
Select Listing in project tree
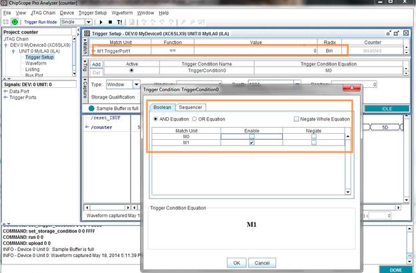(33, 69)
